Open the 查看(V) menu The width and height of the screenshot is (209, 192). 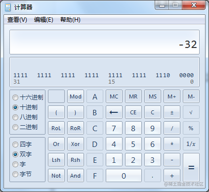pyautogui.click(x=17, y=20)
